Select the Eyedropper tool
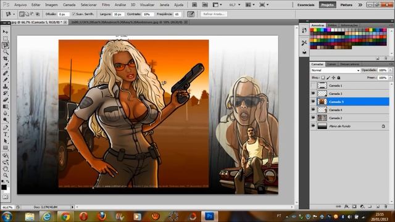 coord(6,65)
